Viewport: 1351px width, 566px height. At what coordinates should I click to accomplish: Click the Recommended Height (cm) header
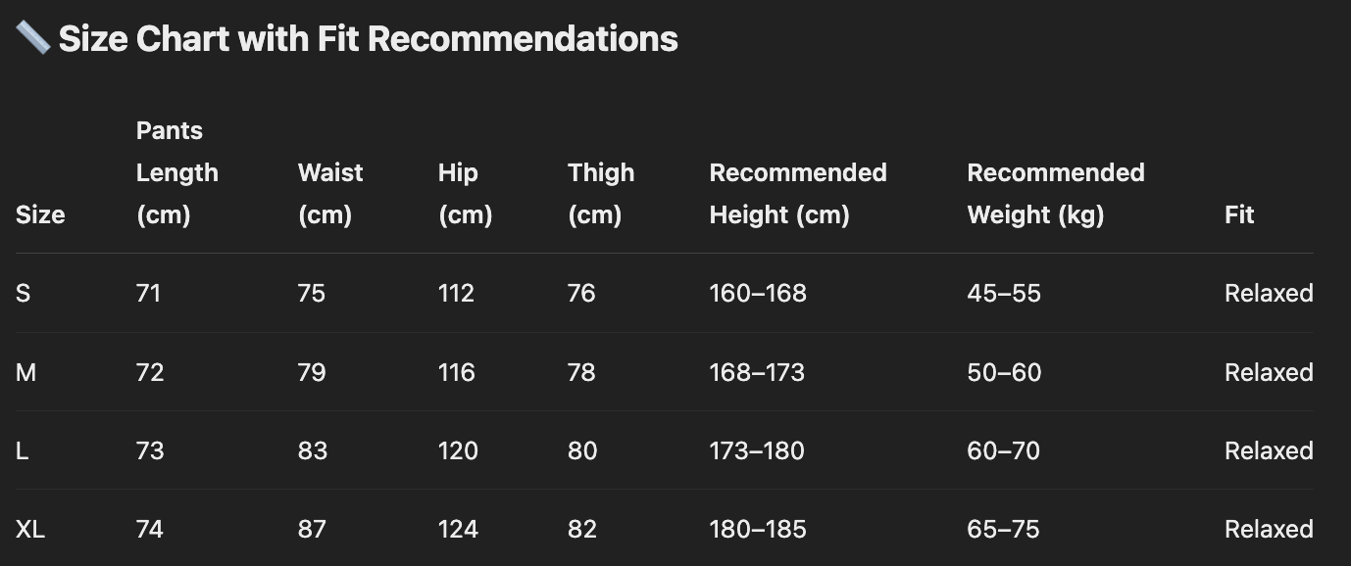797,194
